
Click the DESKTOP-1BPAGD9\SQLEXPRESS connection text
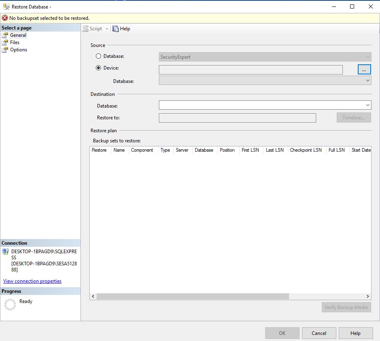click(x=44, y=254)
